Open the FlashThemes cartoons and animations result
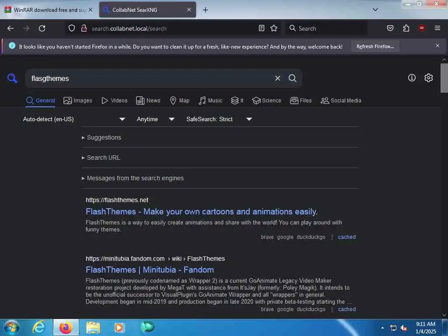The image size is (448, 336). [x=201, y=212]
